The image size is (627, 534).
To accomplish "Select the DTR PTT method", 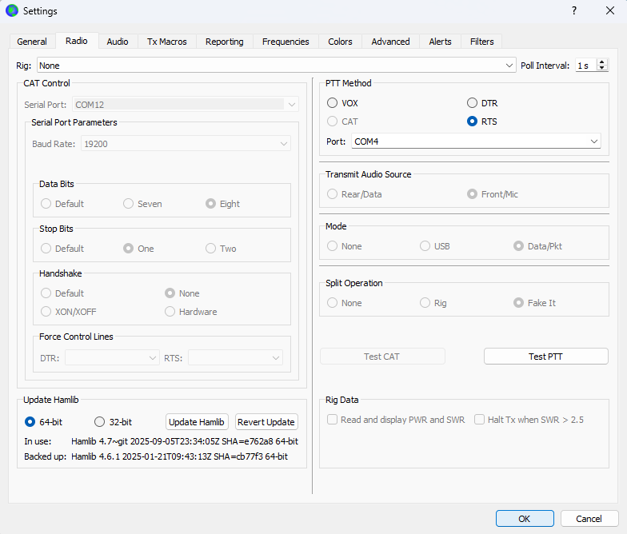I will [x=473, y=103].
